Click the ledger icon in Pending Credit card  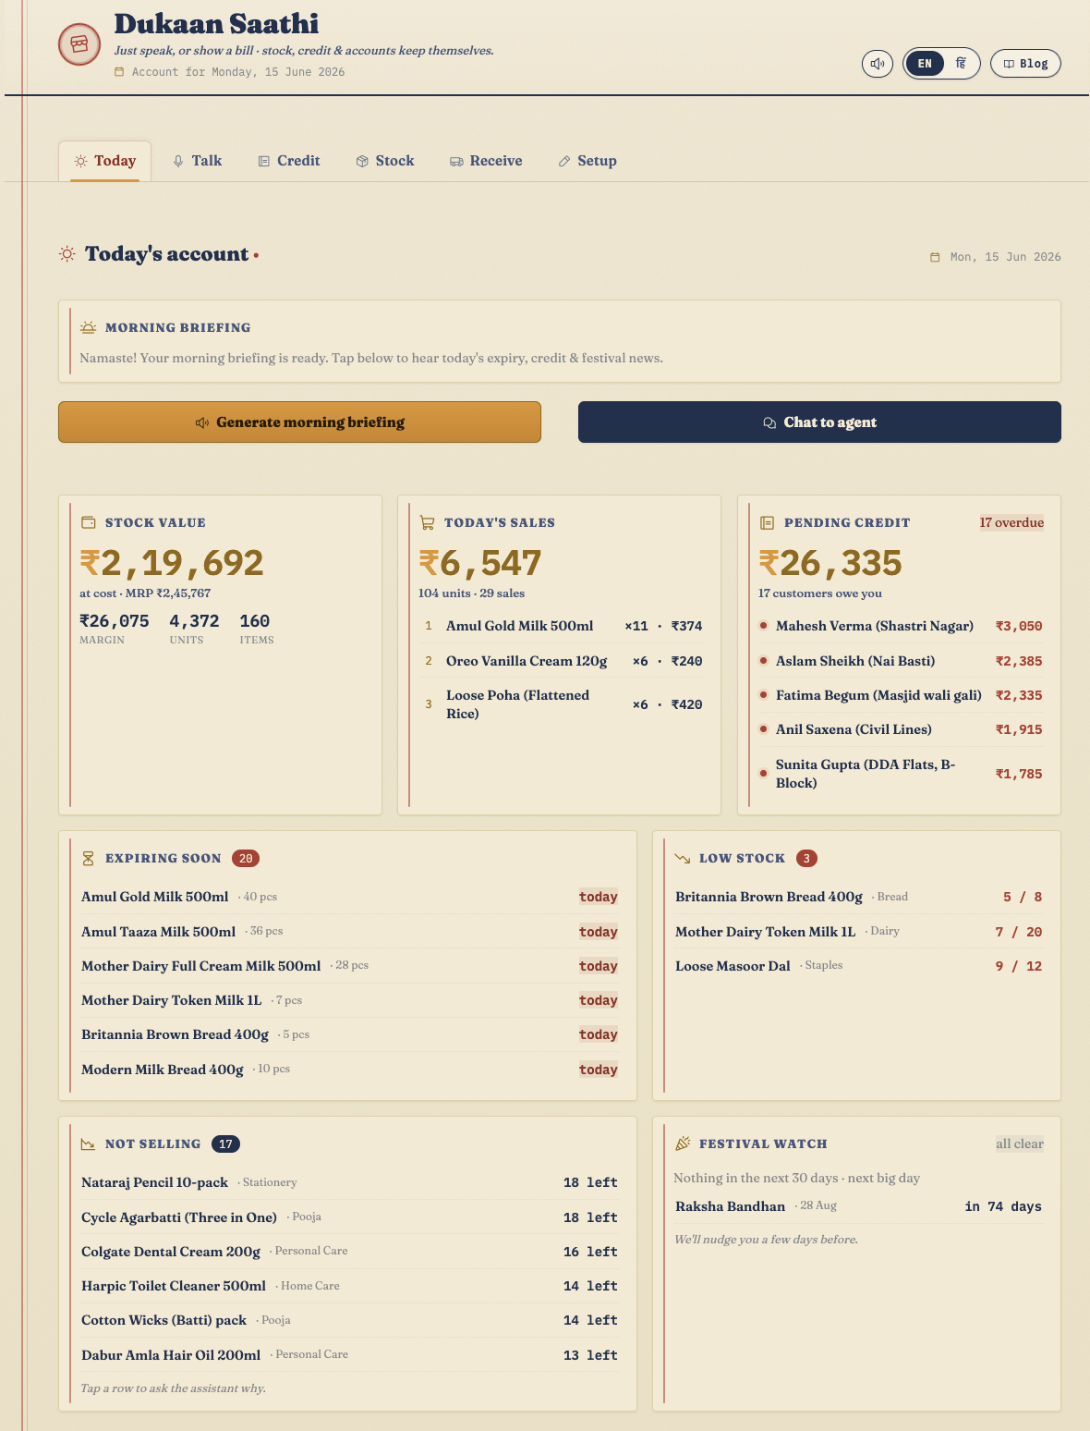pos(767,522)
